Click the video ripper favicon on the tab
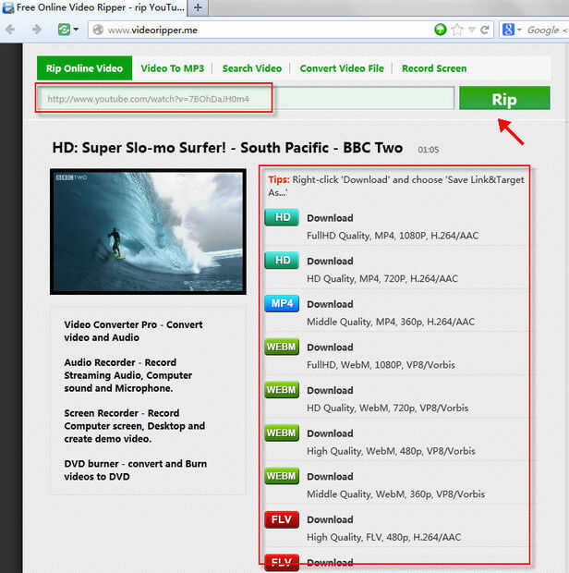Image resolution: width=569 pixels, height=573 pixels. [x=8, y=7]
